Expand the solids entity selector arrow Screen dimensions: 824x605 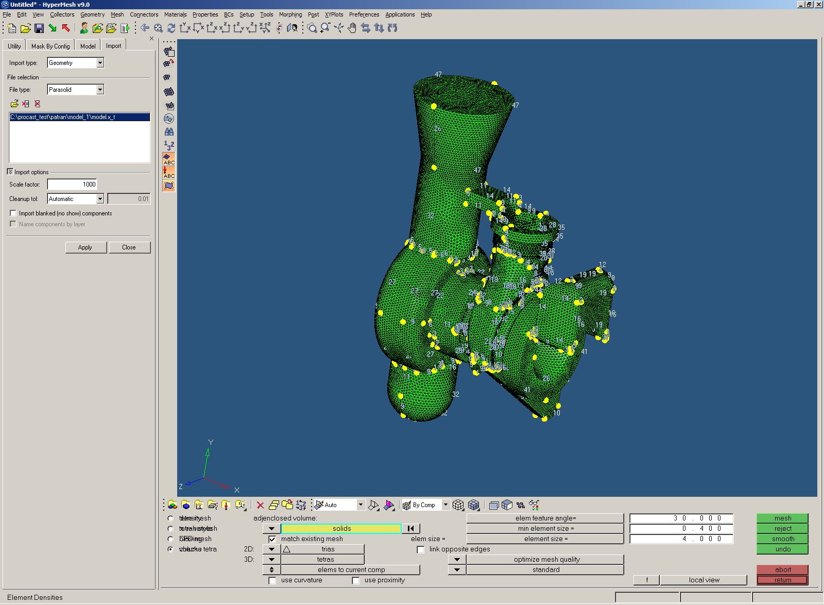tap(271, 529)
